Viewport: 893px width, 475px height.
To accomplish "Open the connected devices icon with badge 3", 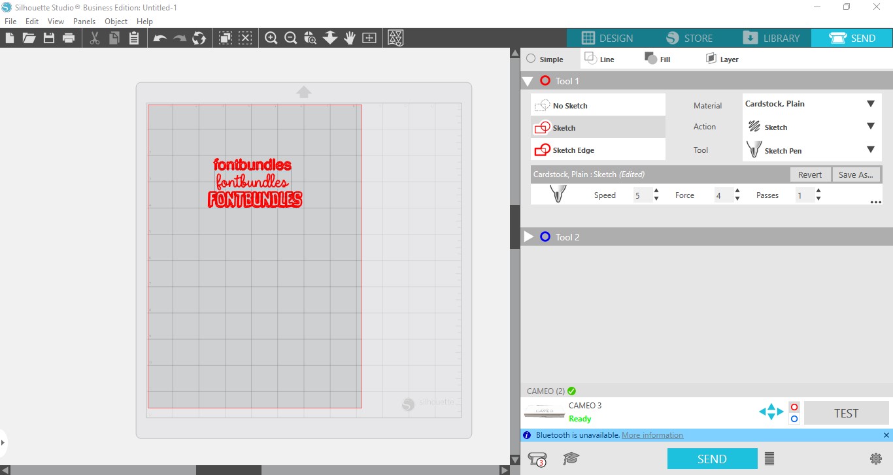I will [537, 459].
